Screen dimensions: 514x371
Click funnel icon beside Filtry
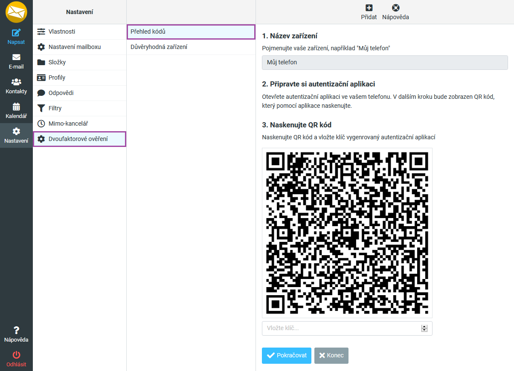coord(41,108)
